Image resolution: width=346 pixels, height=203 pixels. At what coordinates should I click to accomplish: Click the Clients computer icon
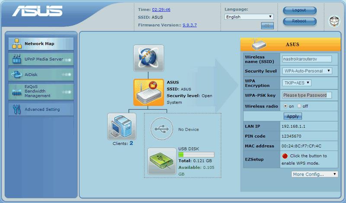(x=122, y=126)
